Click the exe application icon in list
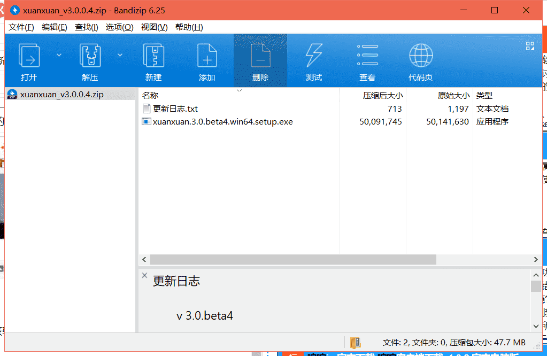 click(146, 121)
